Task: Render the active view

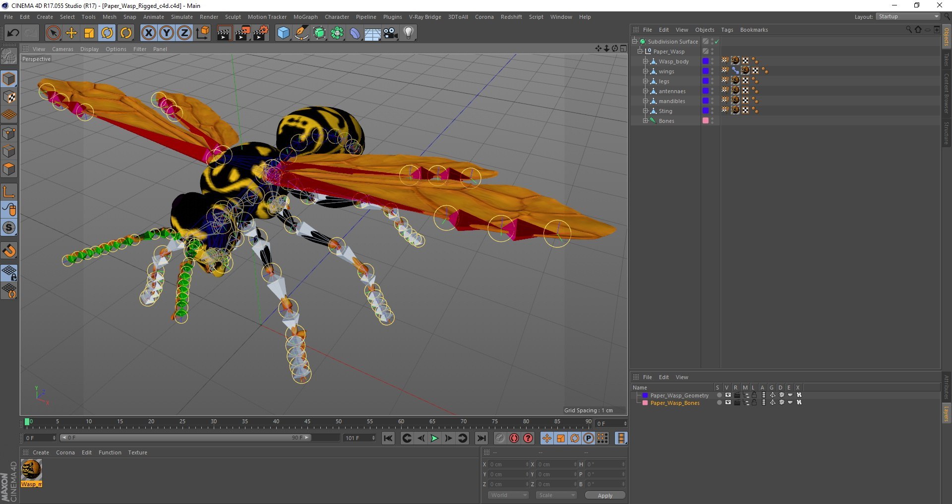Action: [224, 33]
